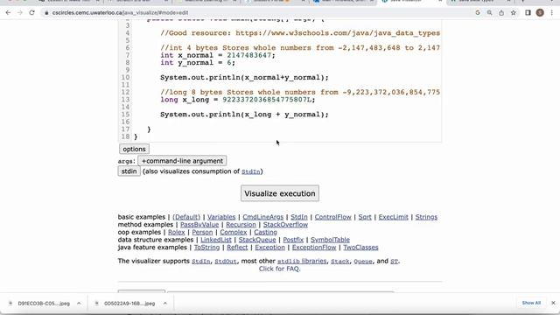Toggle the browser side panel icon
Screen dimensions: 560x315
[x=528, y=13]
